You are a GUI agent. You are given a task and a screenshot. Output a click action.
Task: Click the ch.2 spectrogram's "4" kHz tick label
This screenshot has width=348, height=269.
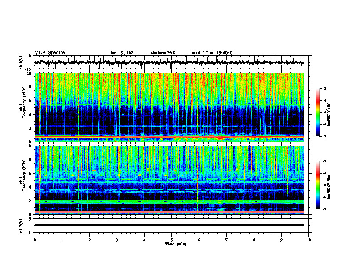30,187
